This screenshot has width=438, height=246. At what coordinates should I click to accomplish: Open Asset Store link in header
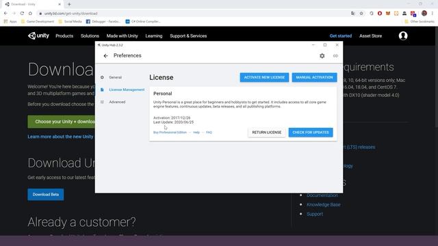(370, 36)
